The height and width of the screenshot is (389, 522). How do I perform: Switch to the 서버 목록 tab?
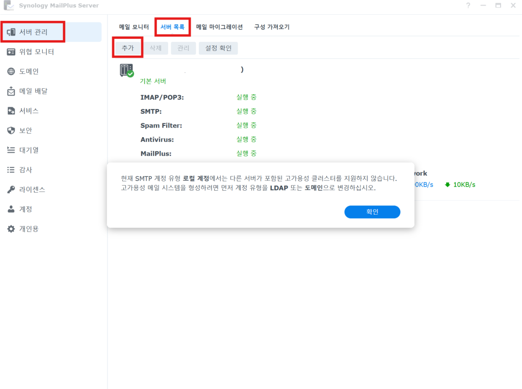pyautogui.click(x=172, y=27)
